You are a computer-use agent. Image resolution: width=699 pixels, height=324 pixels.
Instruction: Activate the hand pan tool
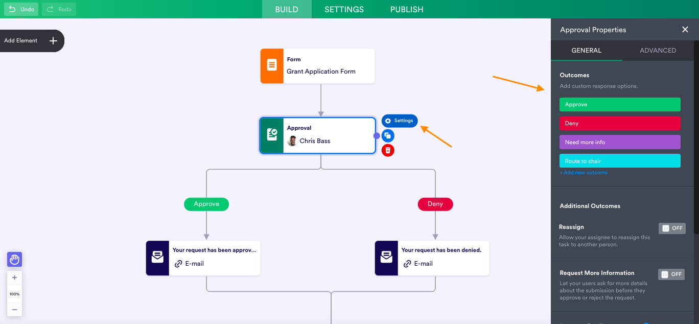point(14,260)
